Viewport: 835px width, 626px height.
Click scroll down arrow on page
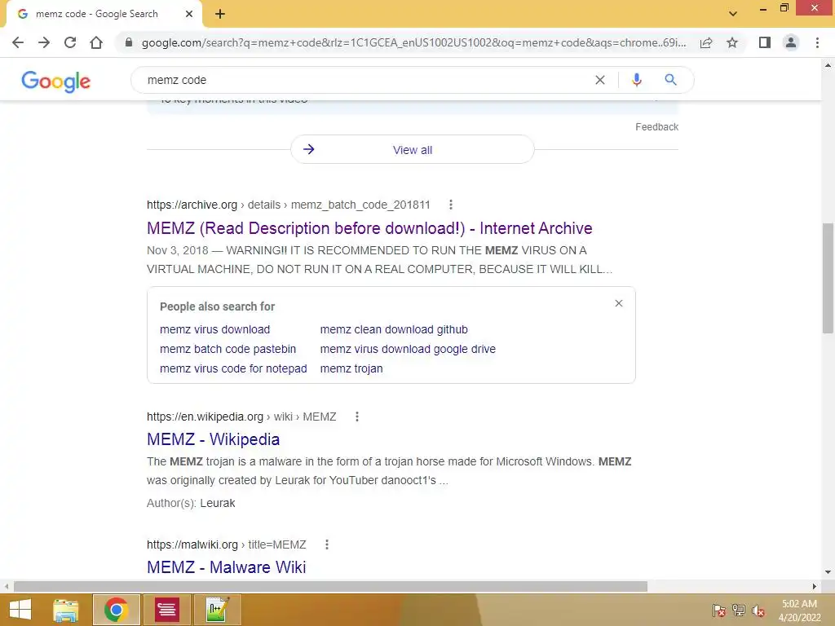tap(828, 572)
